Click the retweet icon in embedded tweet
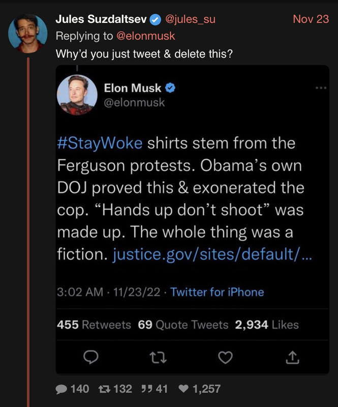338x407 pixels. tap(157, 359)
